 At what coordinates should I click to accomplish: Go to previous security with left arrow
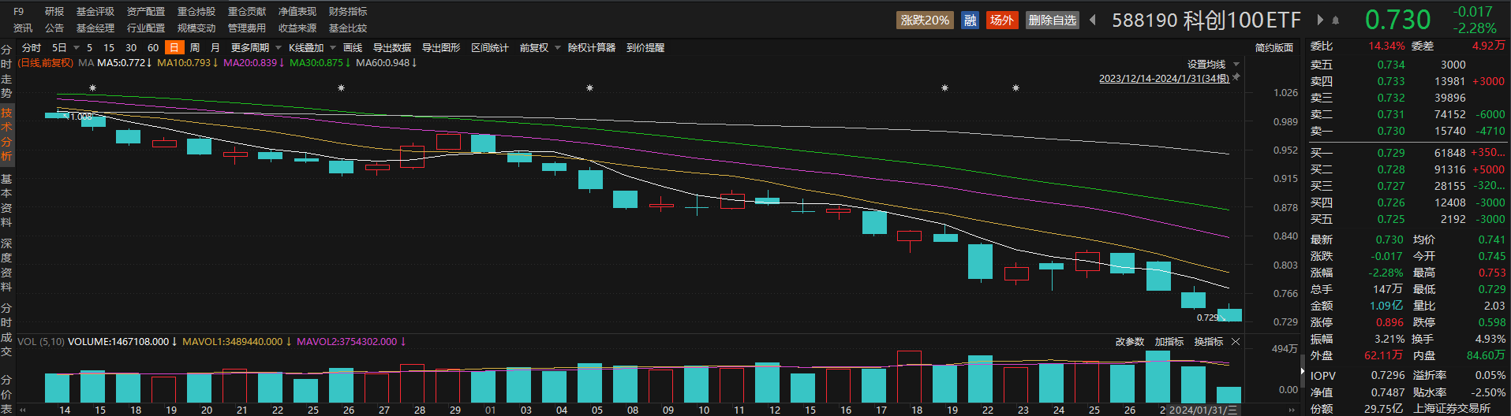tap(1093, 20)
